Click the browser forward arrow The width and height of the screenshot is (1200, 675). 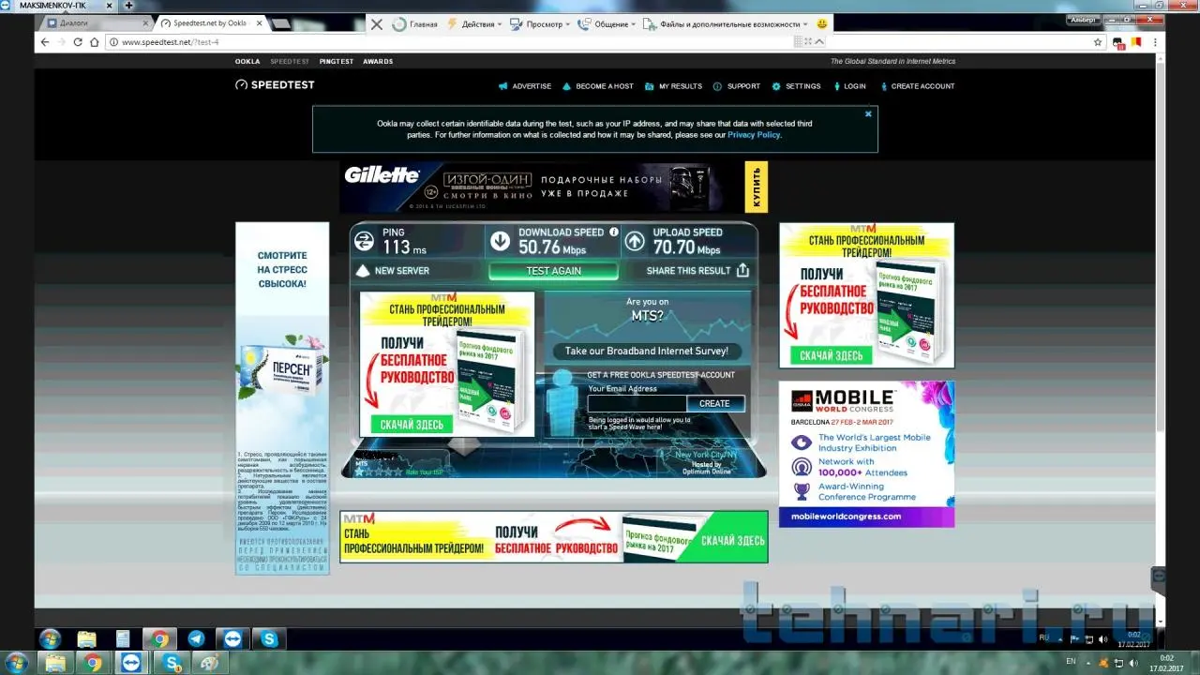pyautogui.click(x=61, y=42)
